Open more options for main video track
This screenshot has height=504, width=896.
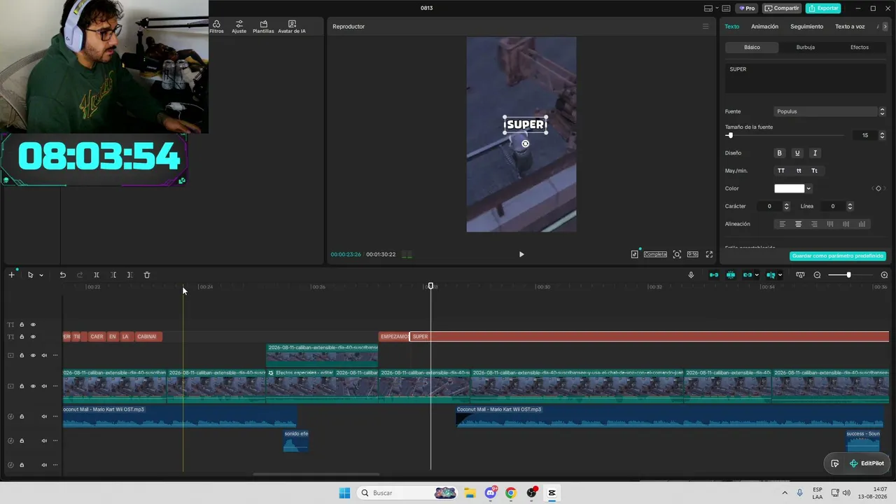[55, 386]
